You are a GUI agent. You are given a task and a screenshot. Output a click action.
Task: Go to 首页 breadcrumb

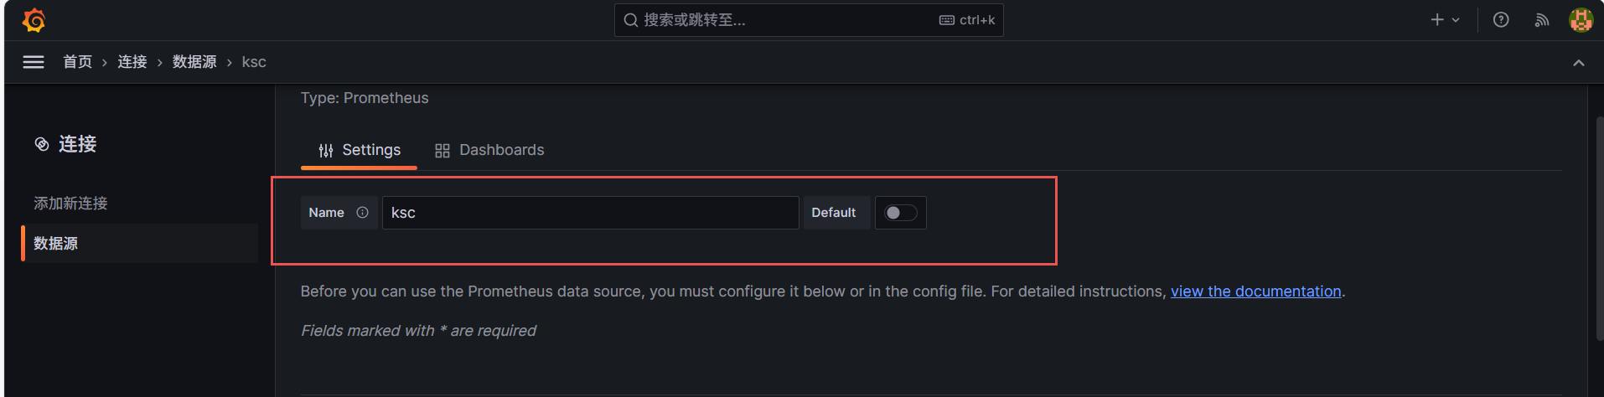77,62
